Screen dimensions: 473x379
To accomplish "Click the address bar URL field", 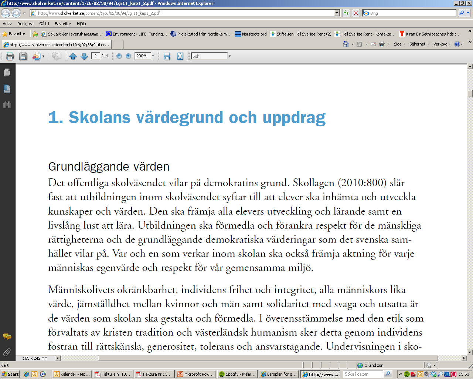I will click(182, 13).
